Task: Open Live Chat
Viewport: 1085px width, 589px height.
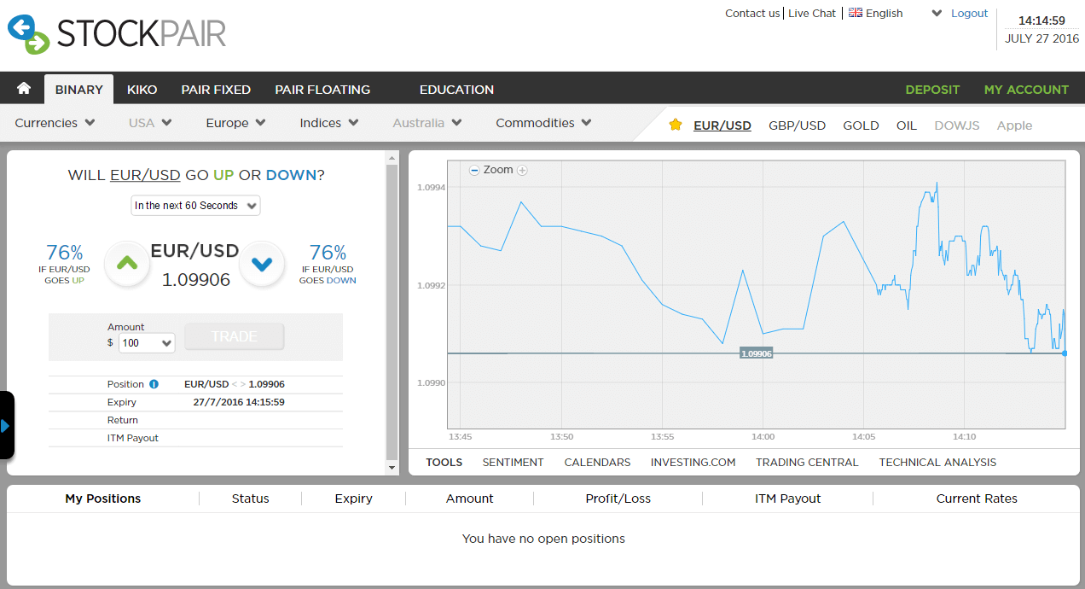Action: [x=812, y=13]
